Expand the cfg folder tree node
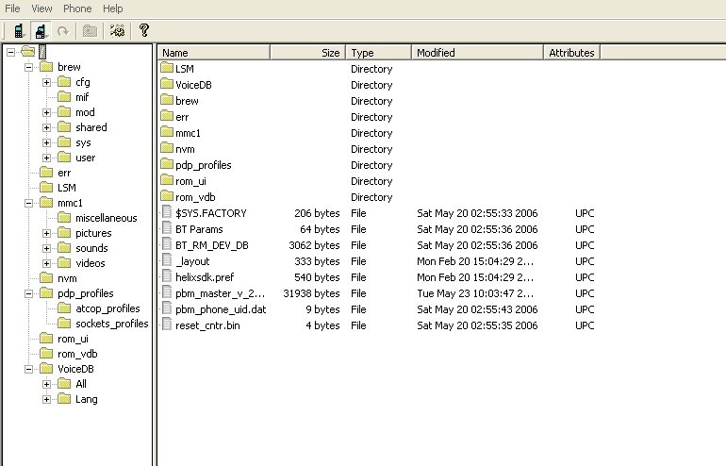This screenshot has height=466, width=726. [47, 82]
